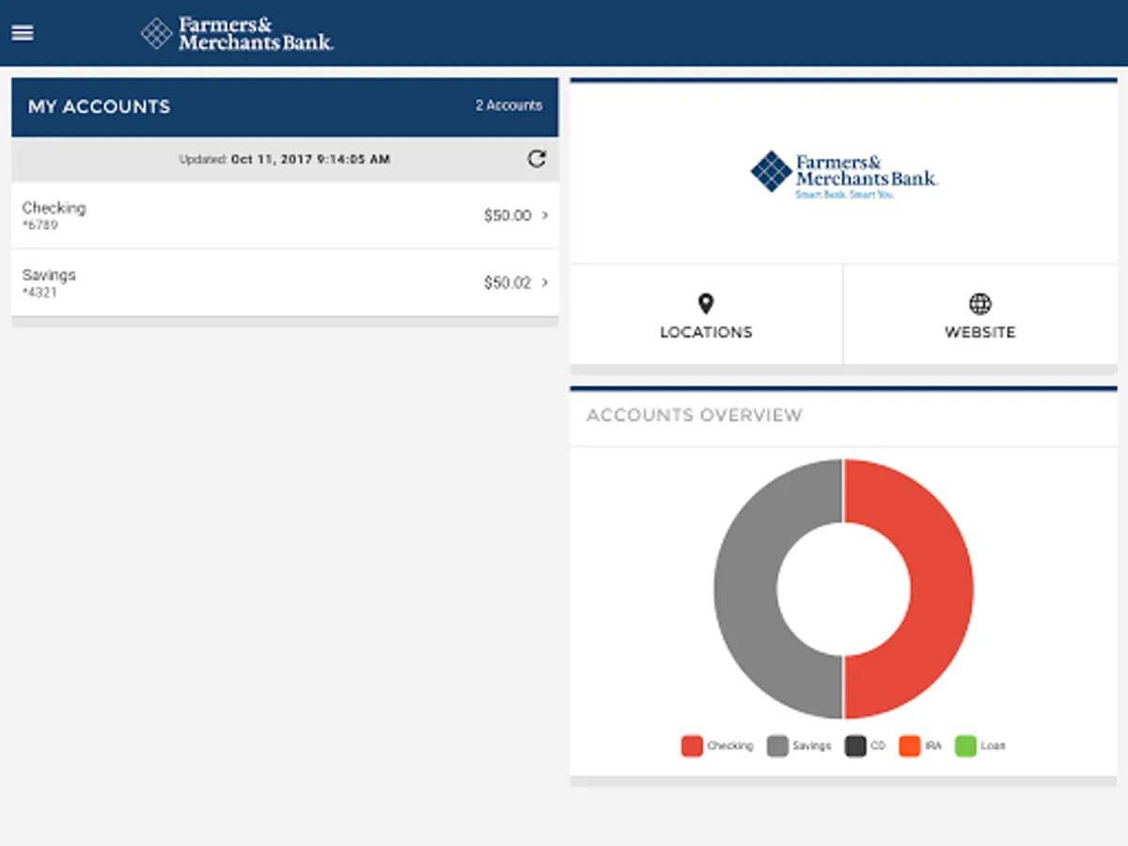The width and height of the screenshot is (1128, 846).
Task: Open the hamburger navigation menu
Action: point(22,33)
